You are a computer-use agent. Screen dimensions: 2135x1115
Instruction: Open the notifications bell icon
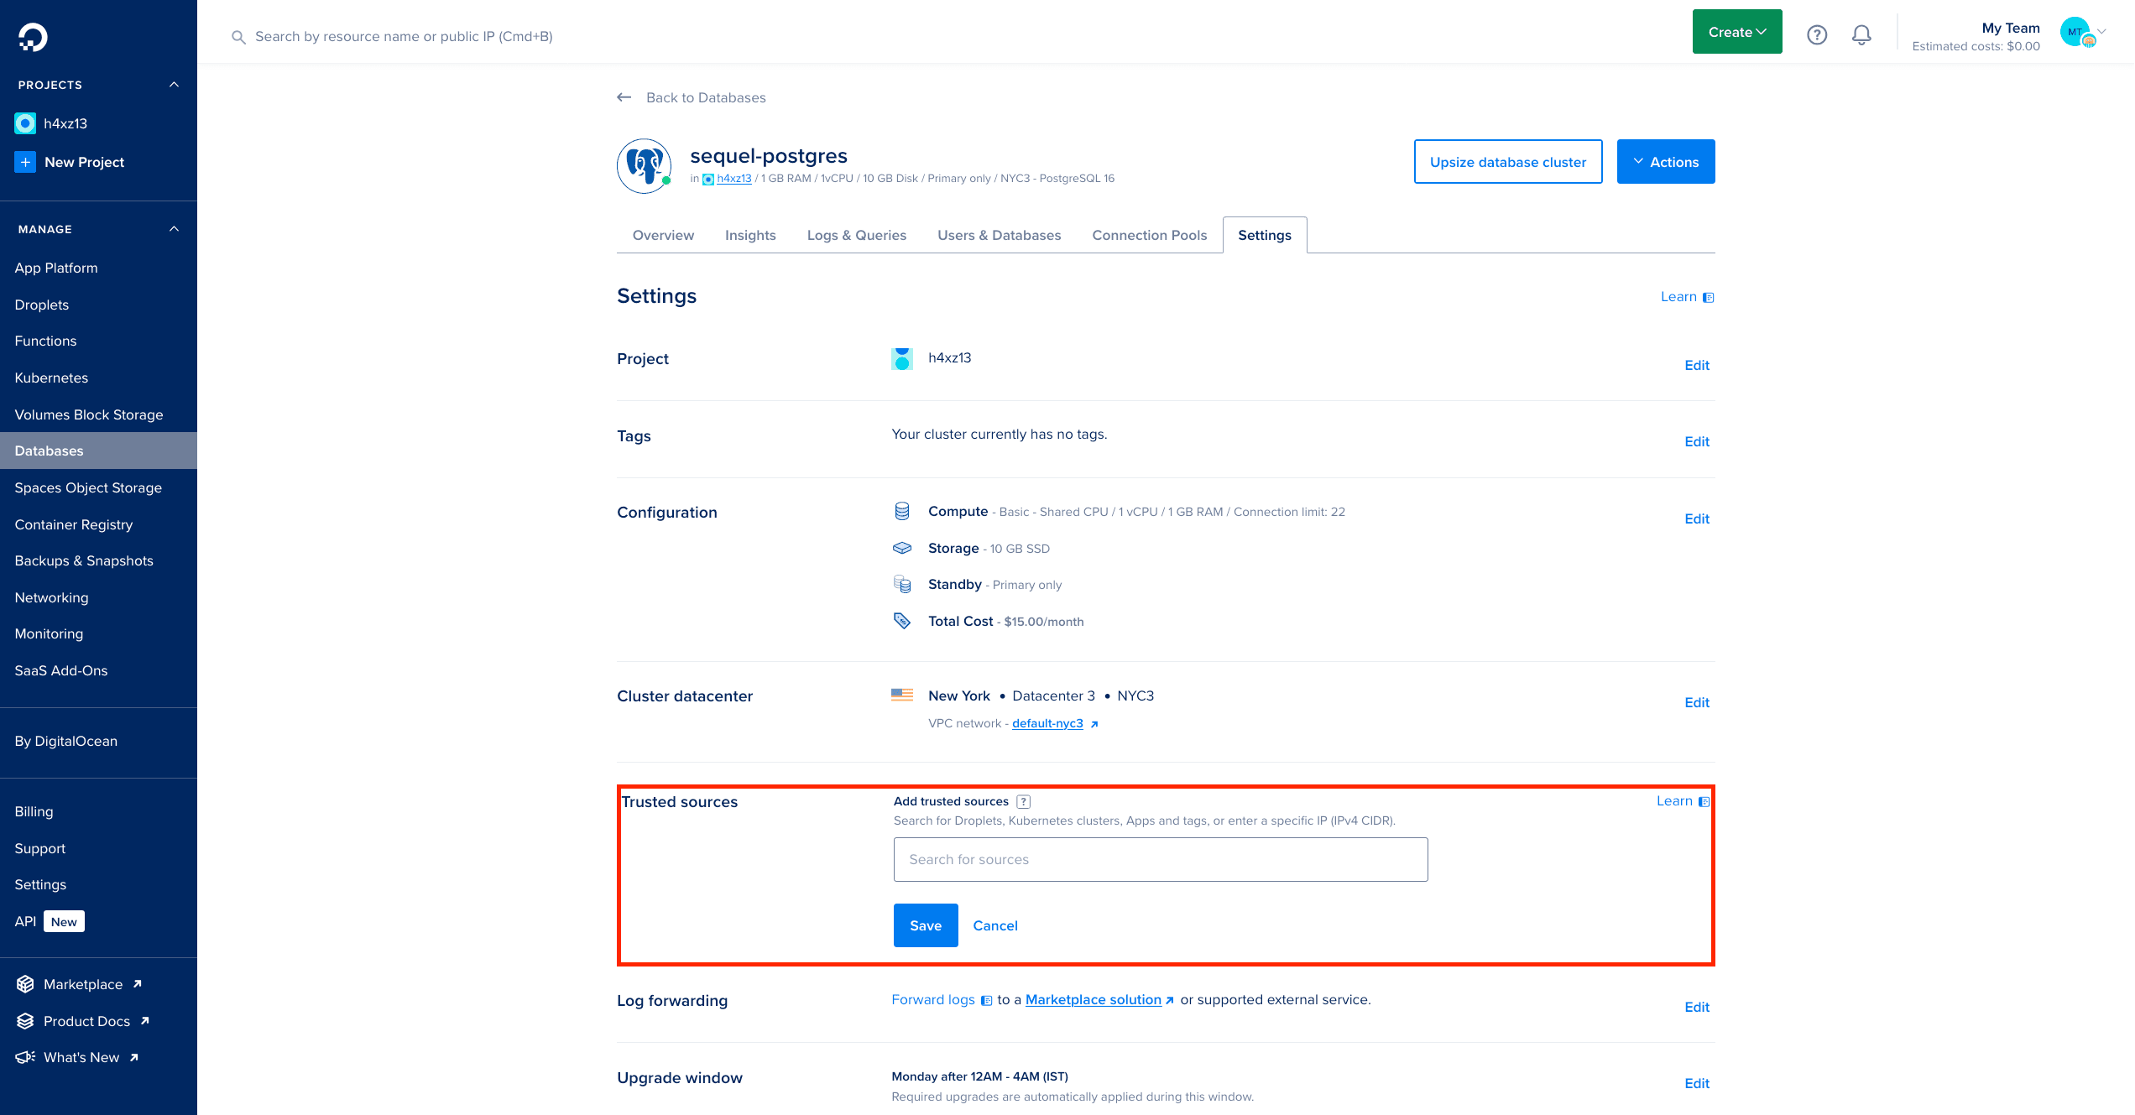click(1861, 35)
